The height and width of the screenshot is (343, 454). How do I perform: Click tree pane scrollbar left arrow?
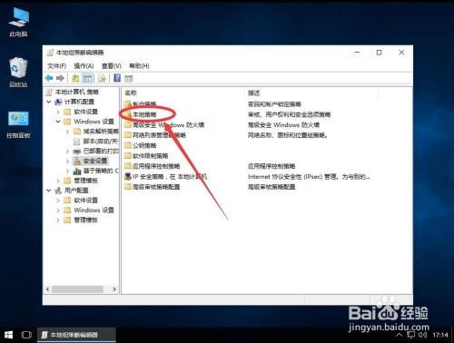pos(47,289)
